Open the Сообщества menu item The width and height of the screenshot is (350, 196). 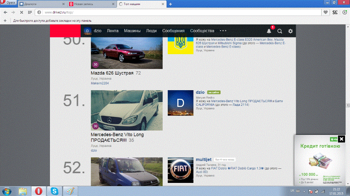[x=202, y=31]
